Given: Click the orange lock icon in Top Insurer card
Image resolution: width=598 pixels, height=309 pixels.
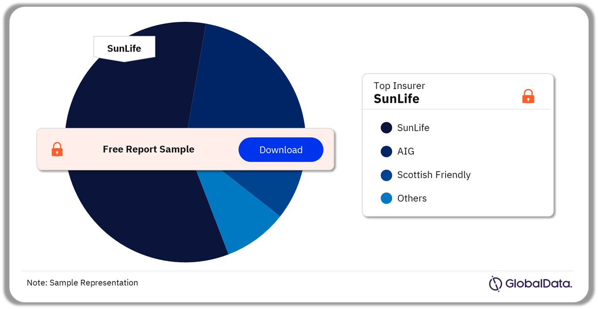Looking at the screenshot, I should (x=528, y=96).
